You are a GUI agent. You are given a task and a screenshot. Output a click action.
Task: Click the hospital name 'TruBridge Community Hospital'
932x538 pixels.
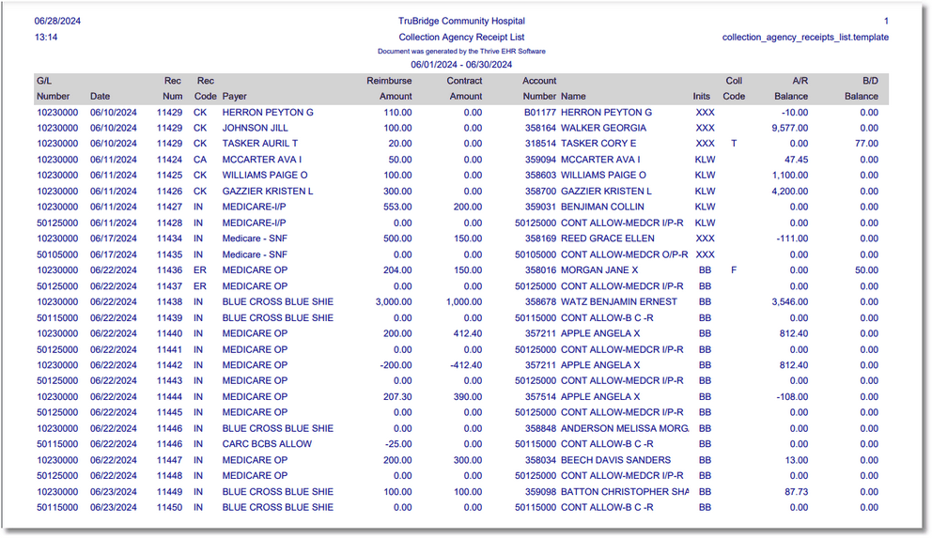(461, 21)
